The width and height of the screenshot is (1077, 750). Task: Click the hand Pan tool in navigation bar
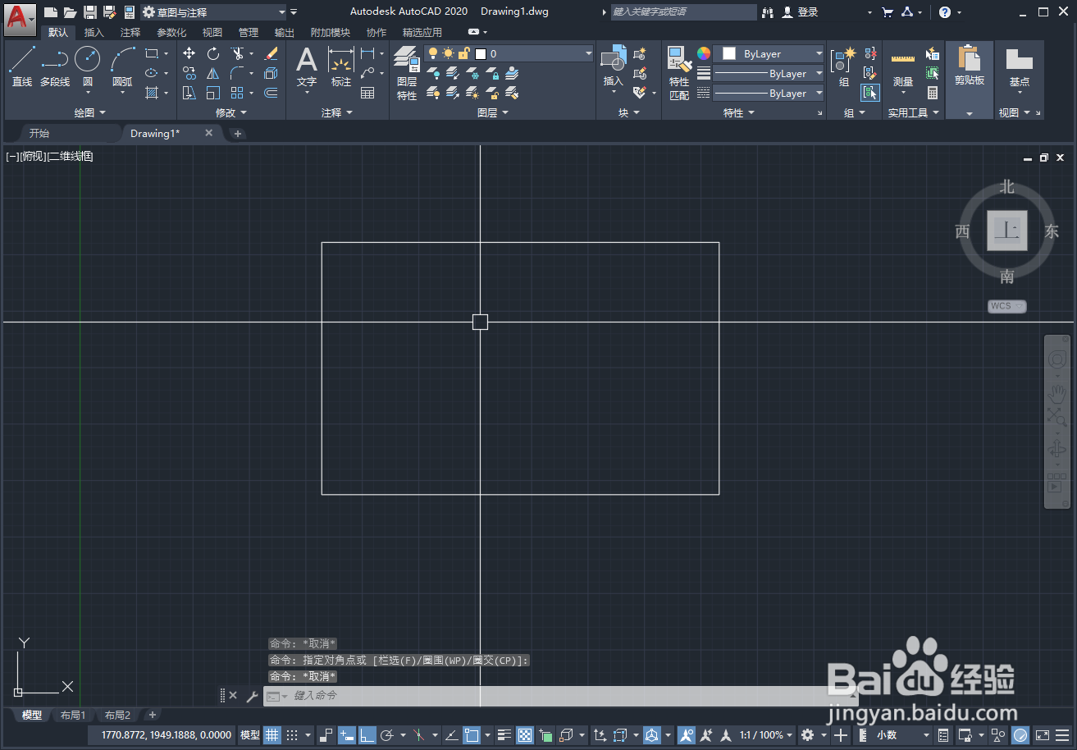(1056, 393)
